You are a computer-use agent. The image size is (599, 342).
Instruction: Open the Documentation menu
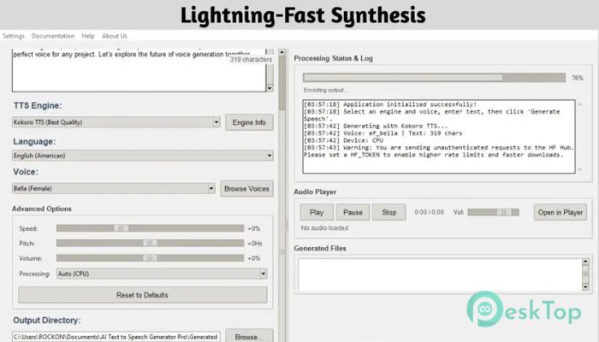[x=53, y=36]
